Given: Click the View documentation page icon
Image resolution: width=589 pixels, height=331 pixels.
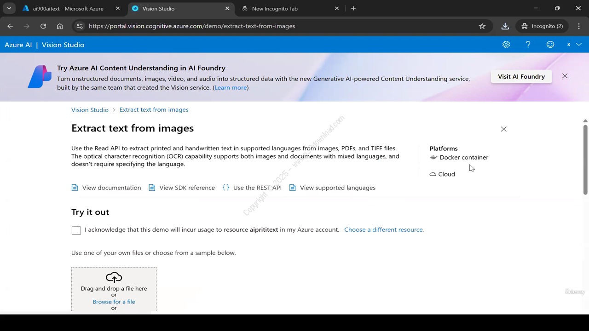Looking at the screenshot, I should 75,188.
